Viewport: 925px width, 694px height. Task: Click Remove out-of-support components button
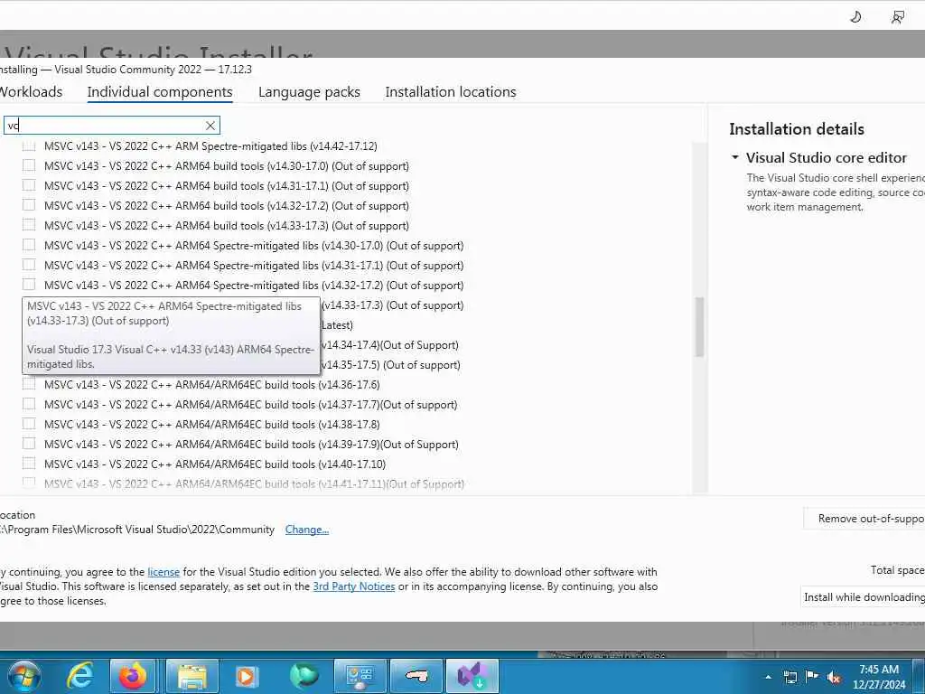pos(864,519)
